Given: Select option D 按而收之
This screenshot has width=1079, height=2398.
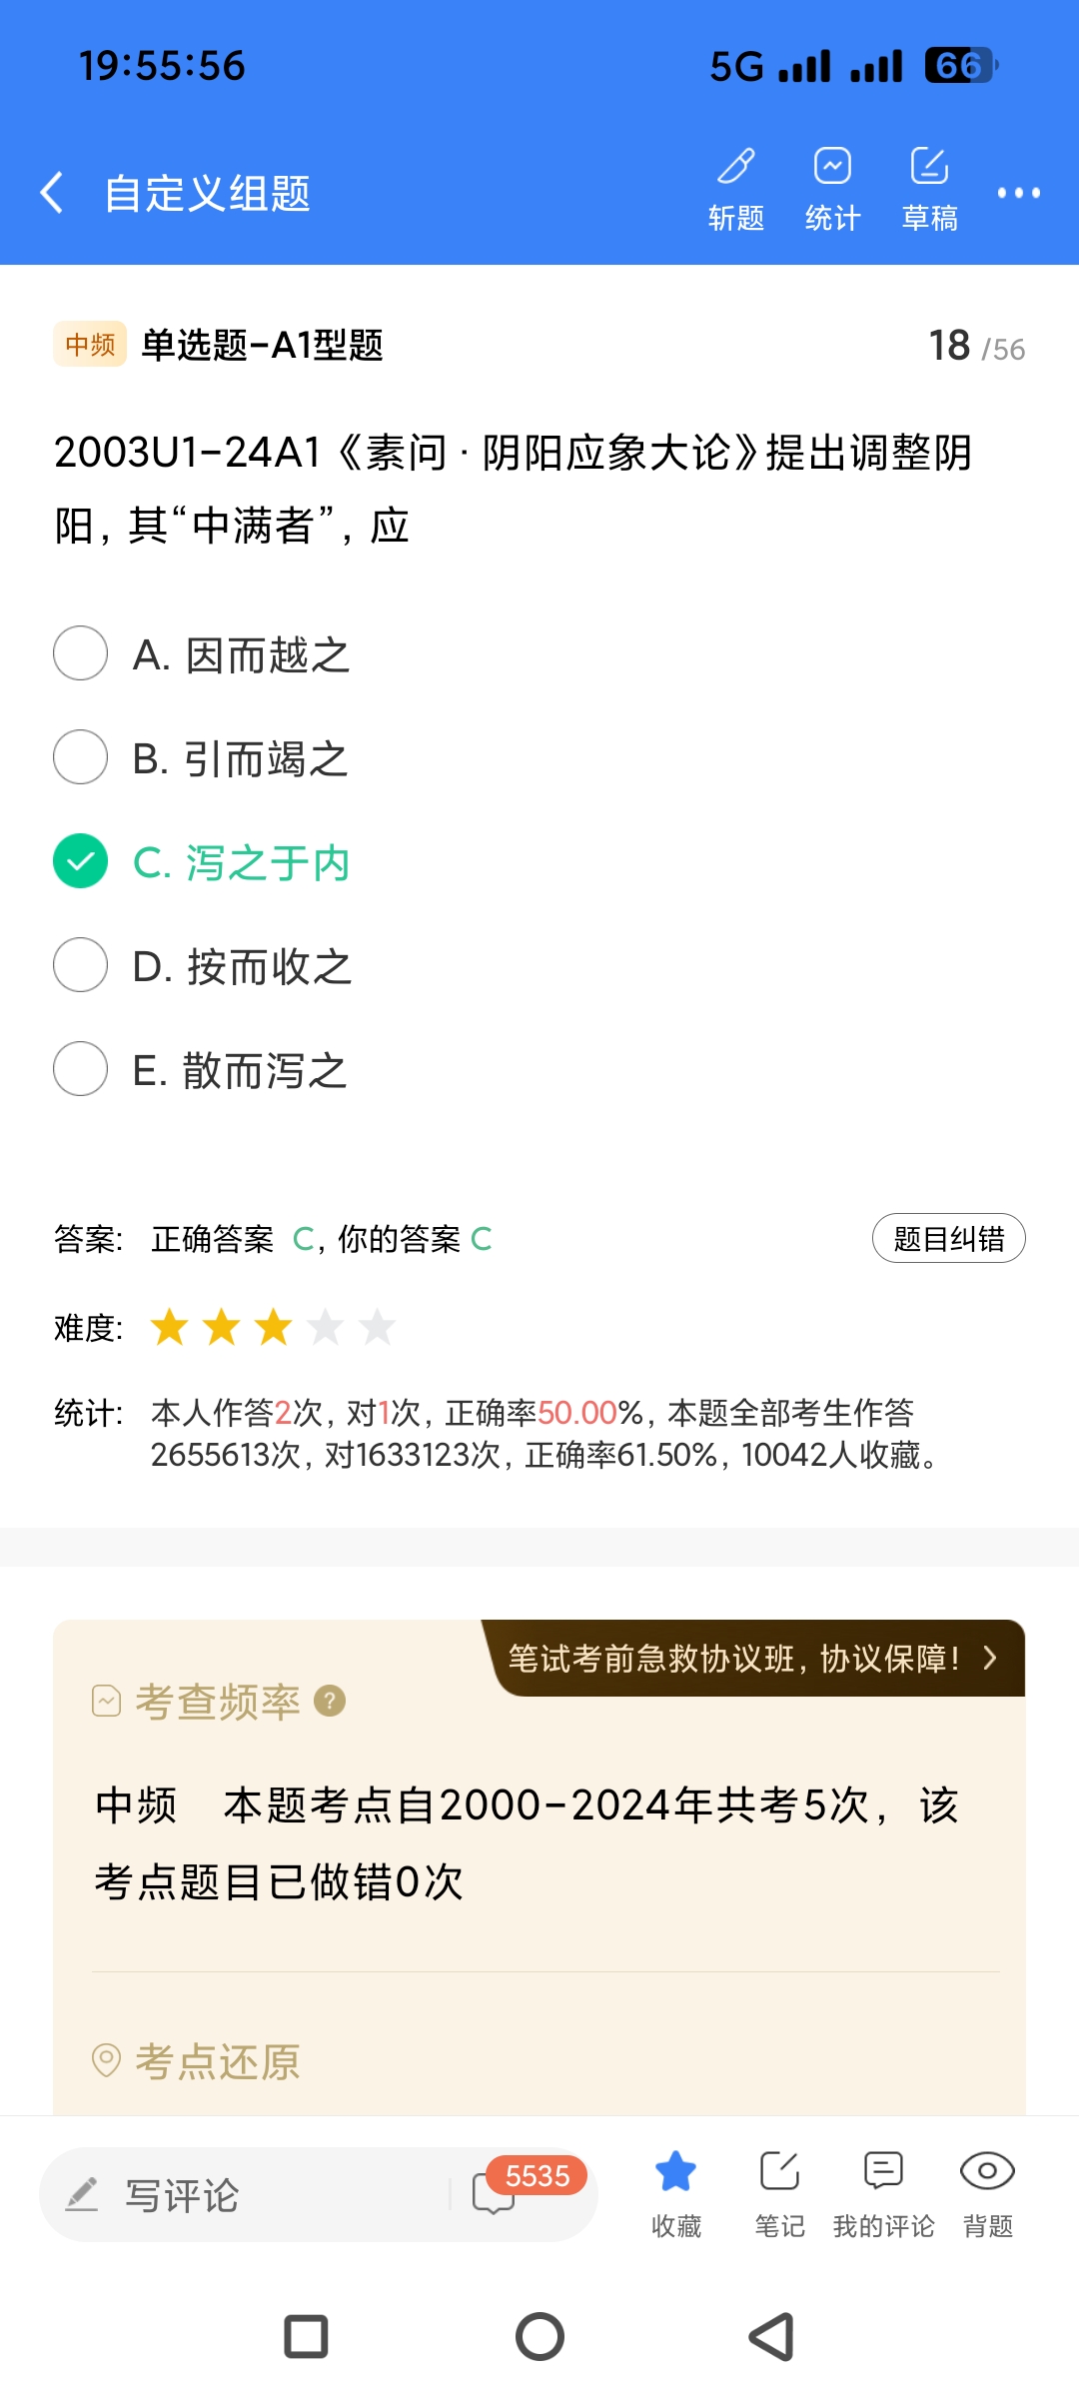Looking at the screenshot, I should [81, 965].
